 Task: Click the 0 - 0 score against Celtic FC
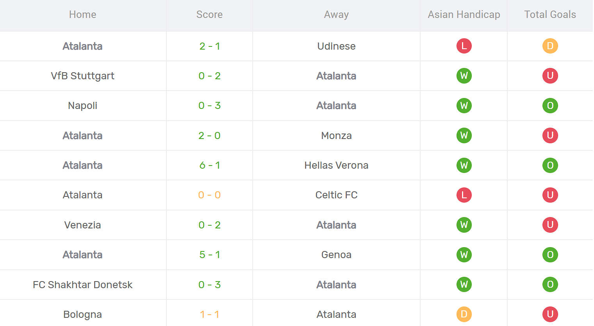[209, 195]
